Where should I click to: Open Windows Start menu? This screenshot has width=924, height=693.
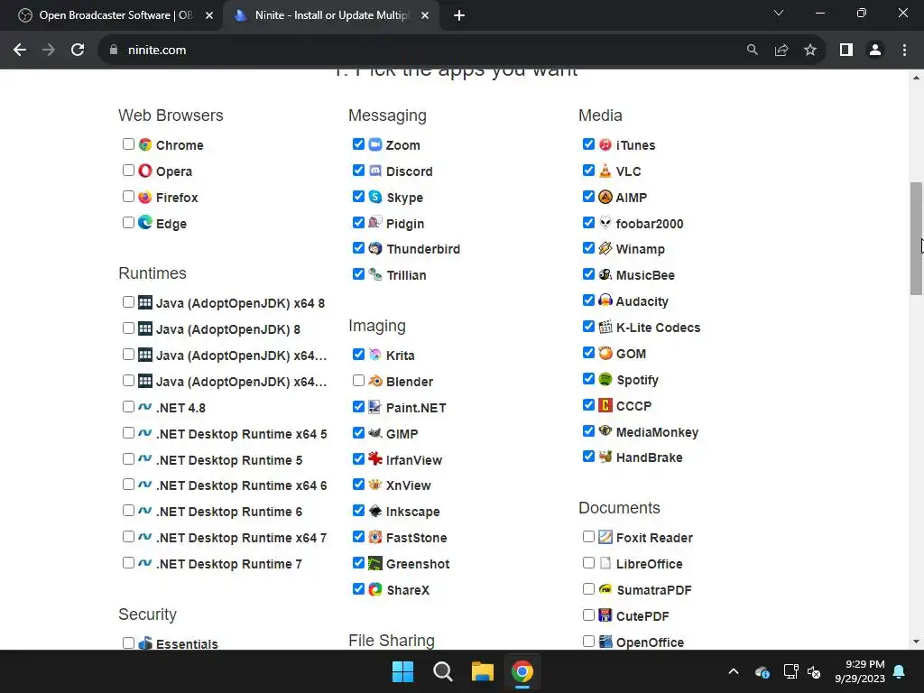pyautogui.click(x=403, y=671)
